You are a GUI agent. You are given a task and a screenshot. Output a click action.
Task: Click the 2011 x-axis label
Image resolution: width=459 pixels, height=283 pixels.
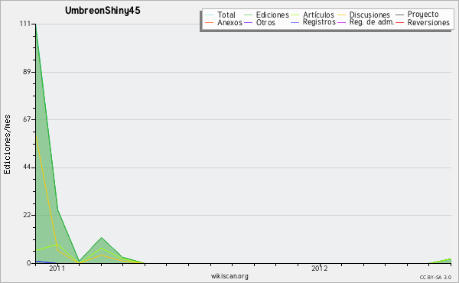[x=57, y=268]
